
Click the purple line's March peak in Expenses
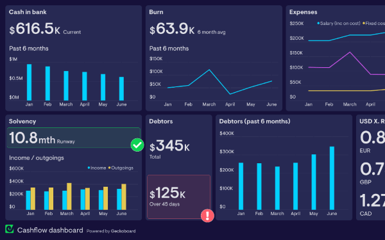coord(350,52)
